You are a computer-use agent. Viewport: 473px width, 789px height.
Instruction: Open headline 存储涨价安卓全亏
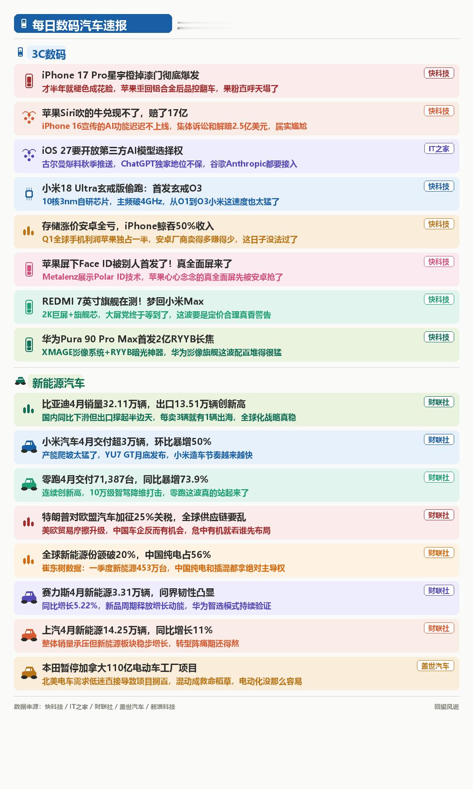[128, 226]
